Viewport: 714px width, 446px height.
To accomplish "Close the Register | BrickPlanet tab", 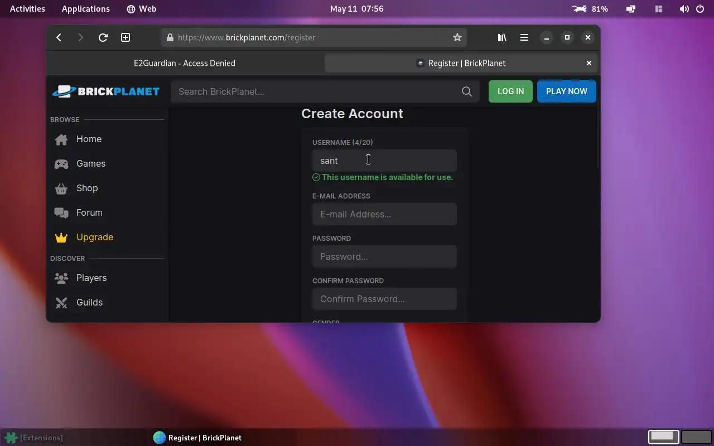I will (588, 63).
